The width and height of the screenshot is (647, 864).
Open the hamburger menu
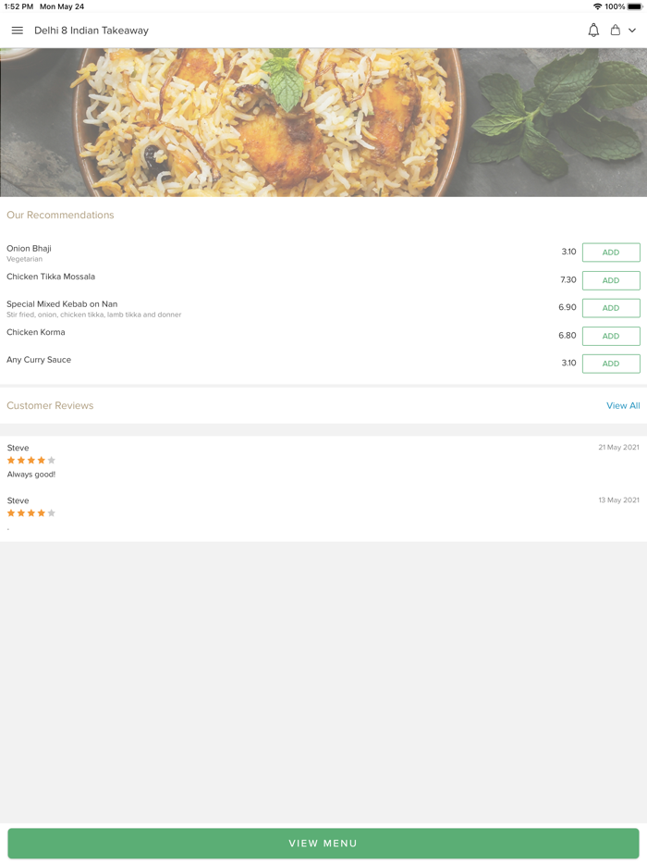point(17,31)
